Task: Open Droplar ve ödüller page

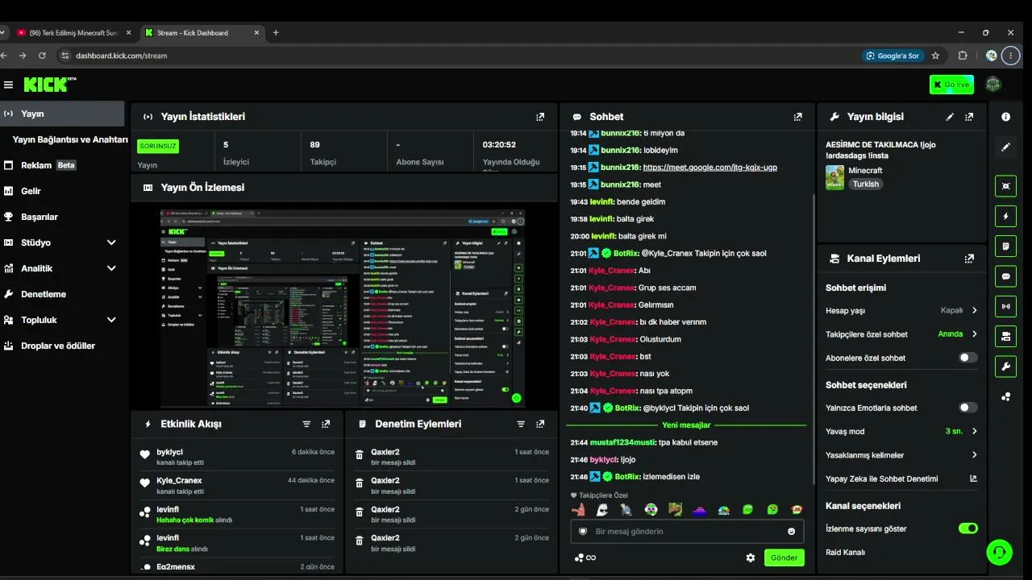Action: 62,346
